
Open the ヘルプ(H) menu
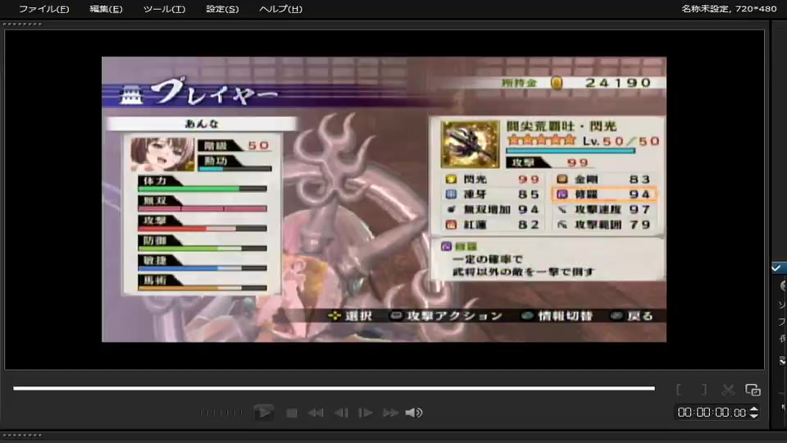280,9
